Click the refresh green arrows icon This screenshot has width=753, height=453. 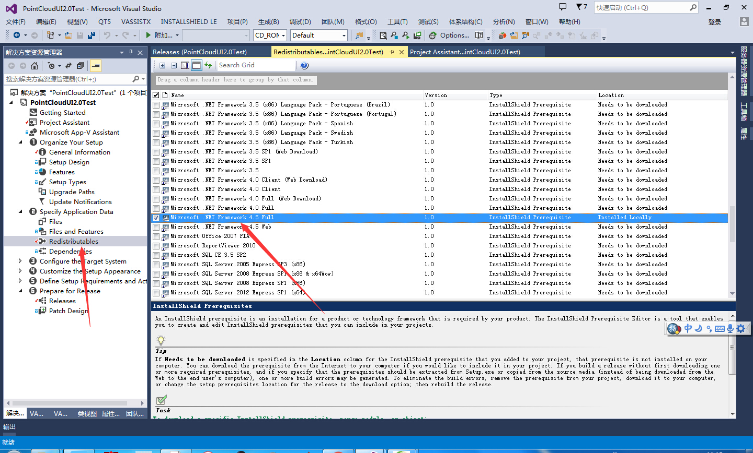tap(208, 65)
